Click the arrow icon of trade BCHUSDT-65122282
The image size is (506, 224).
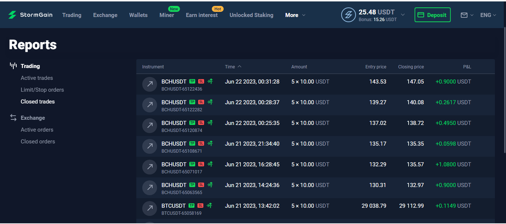click(x=150, y=105)
